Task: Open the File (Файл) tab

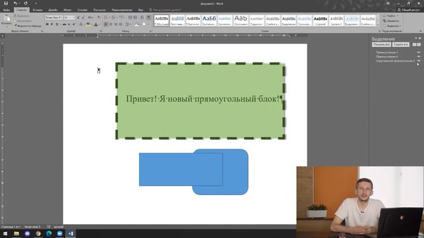Action: [x=7, y=10]
